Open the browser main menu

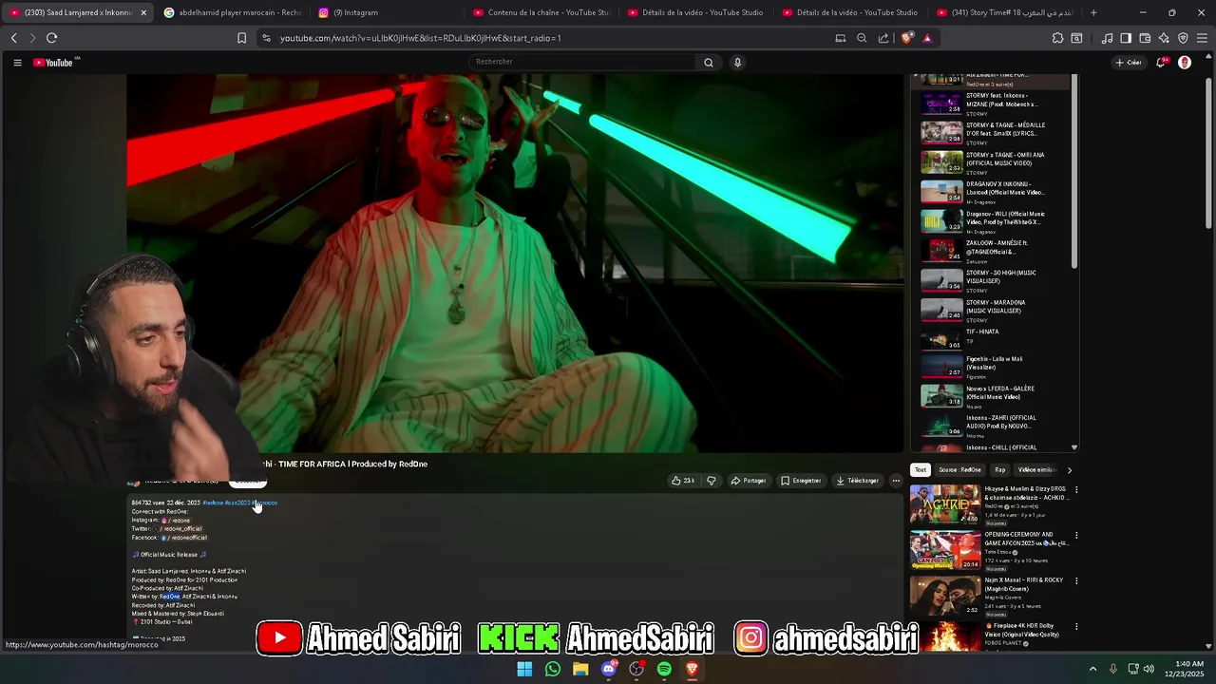click(x=1203, y=38)
